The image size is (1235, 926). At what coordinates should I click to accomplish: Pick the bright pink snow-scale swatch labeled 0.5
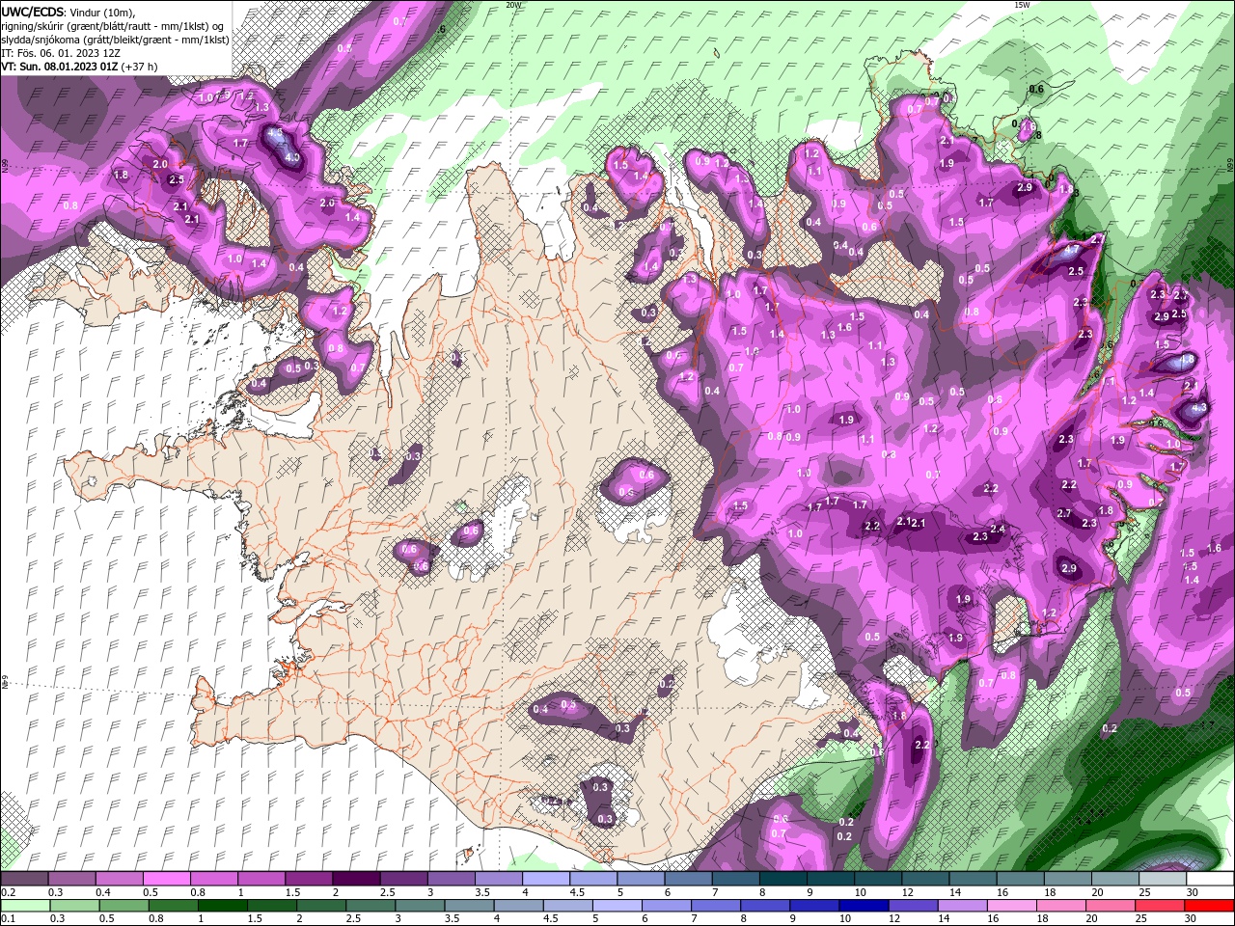166,879
